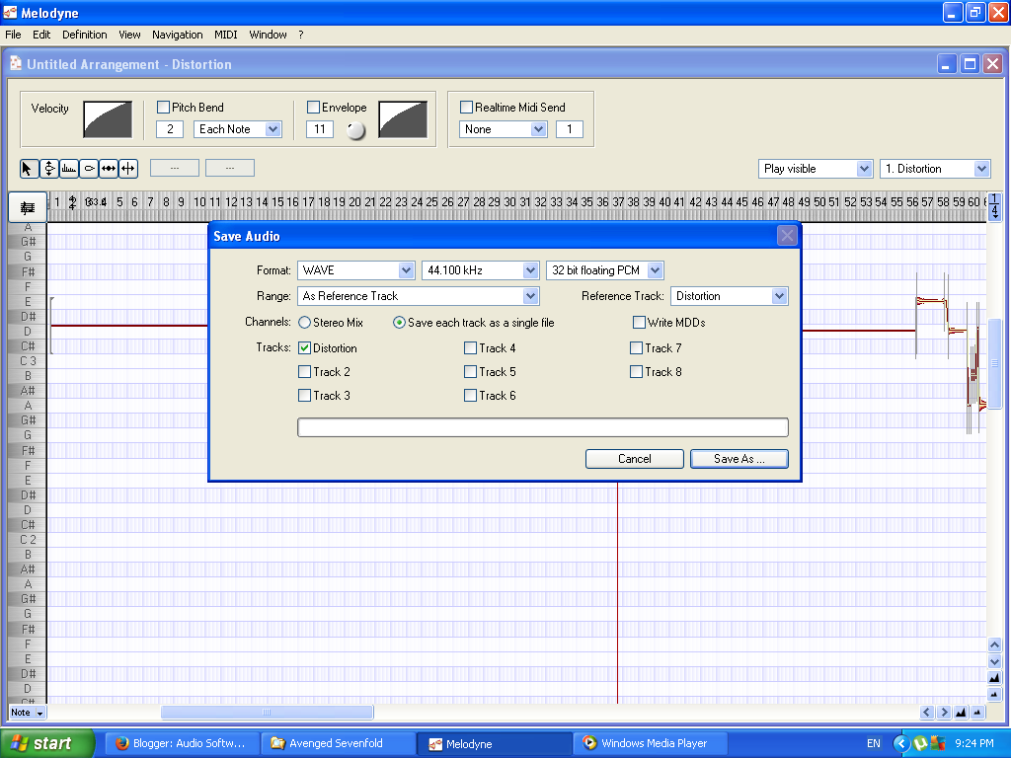
Task: Select the edit amplitude tool
Action: [x=89, y=169]
